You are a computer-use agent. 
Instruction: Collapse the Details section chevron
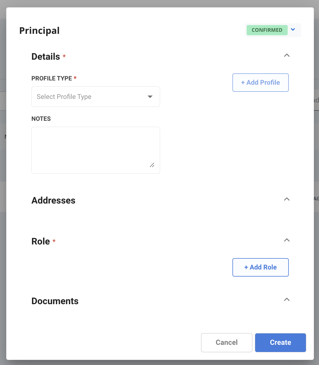tap(287, 55)
